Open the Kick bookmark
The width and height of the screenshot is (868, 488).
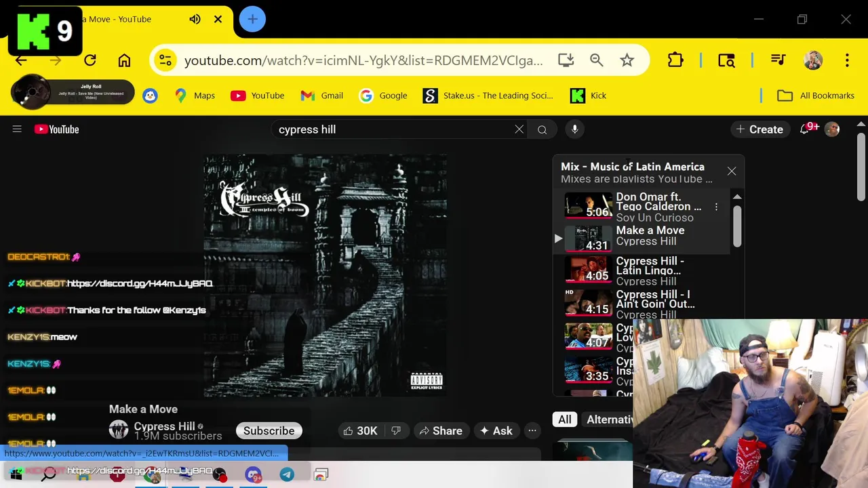[588, 96]
